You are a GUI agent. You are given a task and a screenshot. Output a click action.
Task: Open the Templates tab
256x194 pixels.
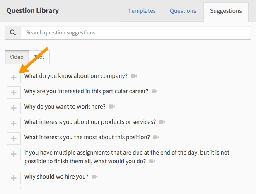(142, 11)
